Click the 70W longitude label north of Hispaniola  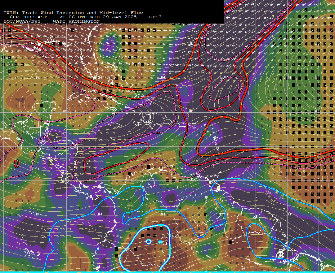[x=161, y=77]
